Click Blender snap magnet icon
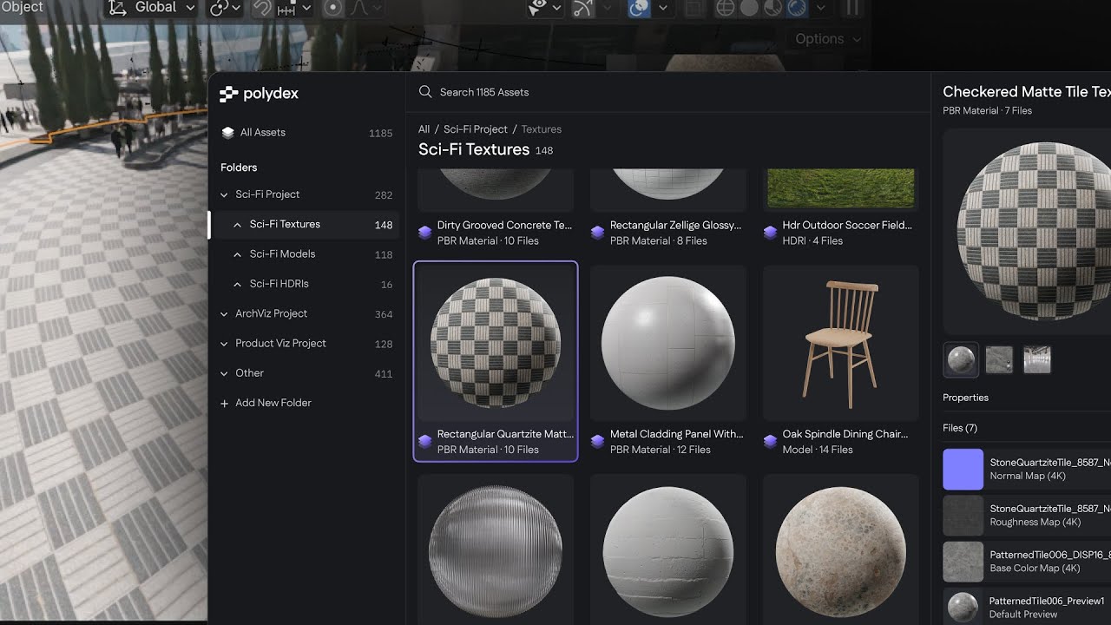1111x625 pixels. (261, 8)
